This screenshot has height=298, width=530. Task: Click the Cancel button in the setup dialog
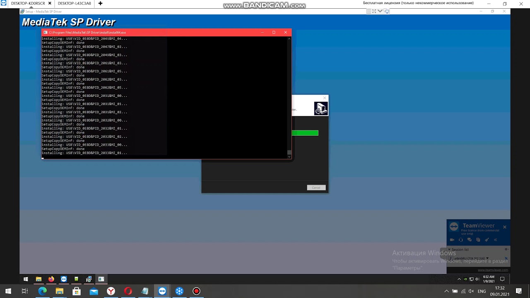316,187
